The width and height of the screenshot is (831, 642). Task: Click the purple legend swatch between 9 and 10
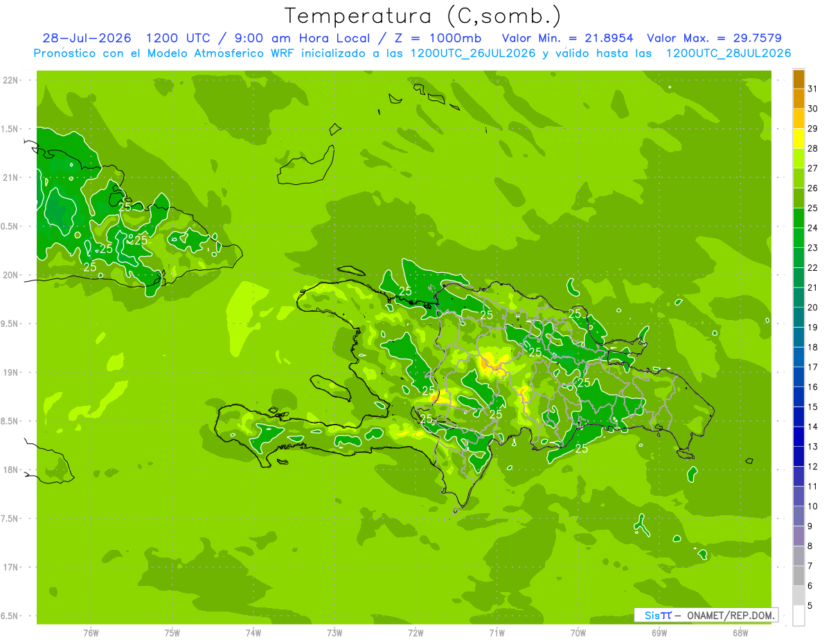click(x=798, y=517)
